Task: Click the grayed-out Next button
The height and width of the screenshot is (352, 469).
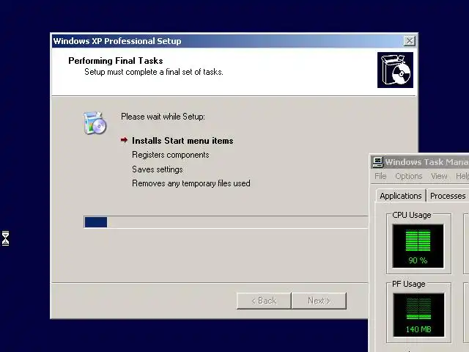Action: (319, 301)
